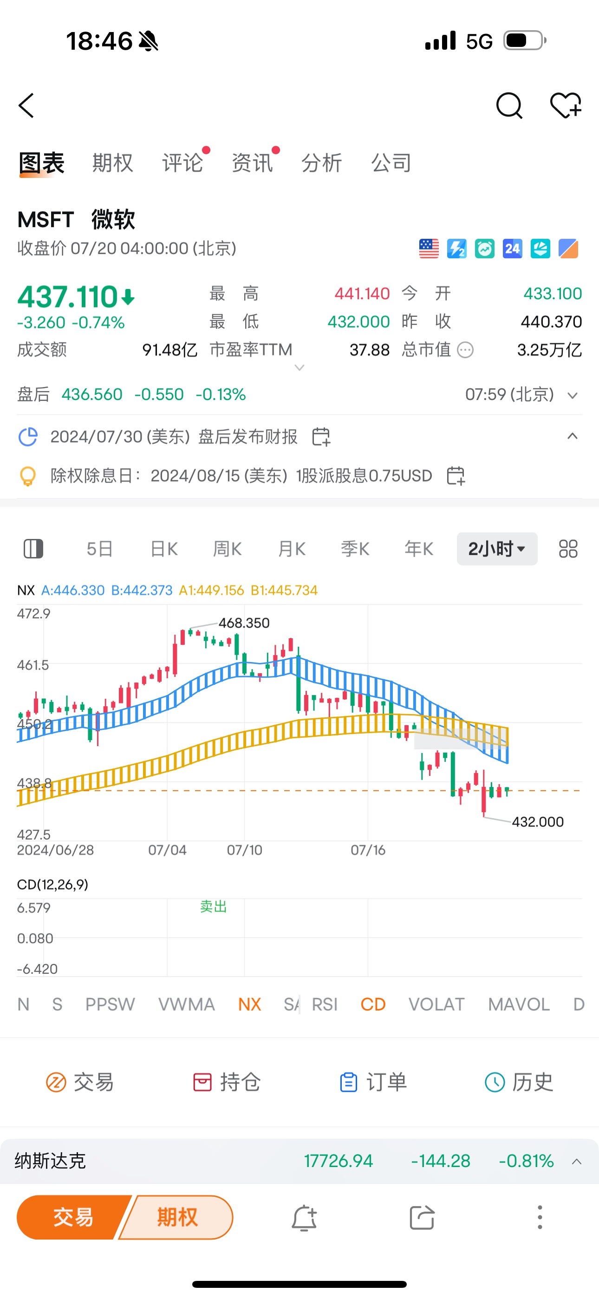Toggle the S indicator
This screenshot has width=599, height=1299.
pos(58,1004)
